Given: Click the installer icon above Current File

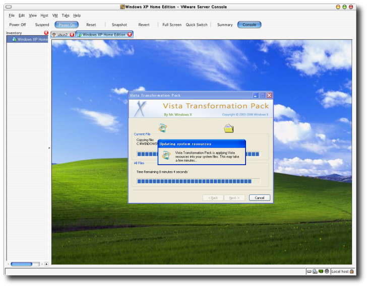Looking at the screenshot, I should tap(162, 128).
